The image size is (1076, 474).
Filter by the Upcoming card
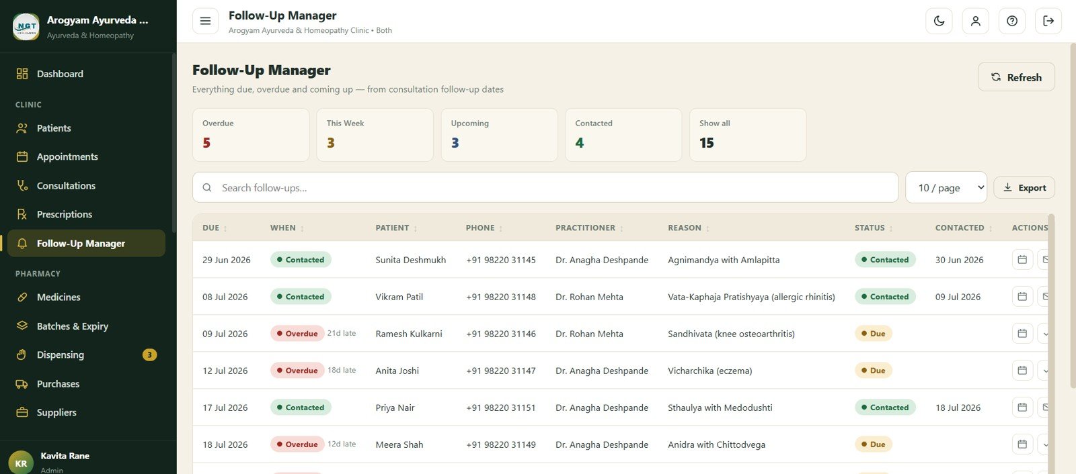click(x=499, y=135)
